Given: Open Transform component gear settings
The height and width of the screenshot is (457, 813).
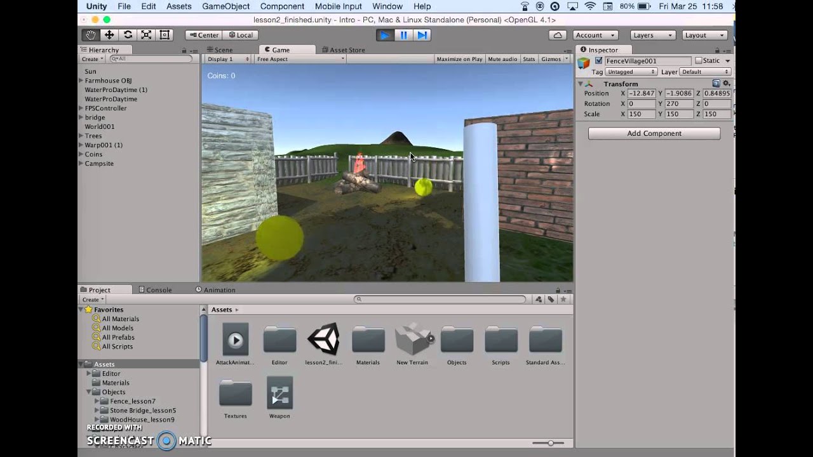Looking at the screenshot, I should tap(727, 83).
